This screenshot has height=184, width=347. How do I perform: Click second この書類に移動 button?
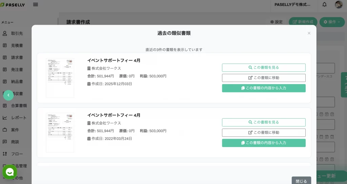[264, 132]
